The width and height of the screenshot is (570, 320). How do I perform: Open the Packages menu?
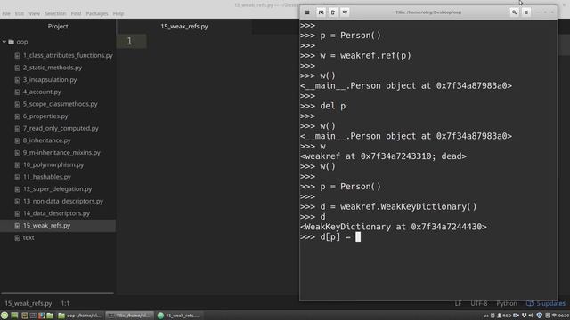pos(97,13)
